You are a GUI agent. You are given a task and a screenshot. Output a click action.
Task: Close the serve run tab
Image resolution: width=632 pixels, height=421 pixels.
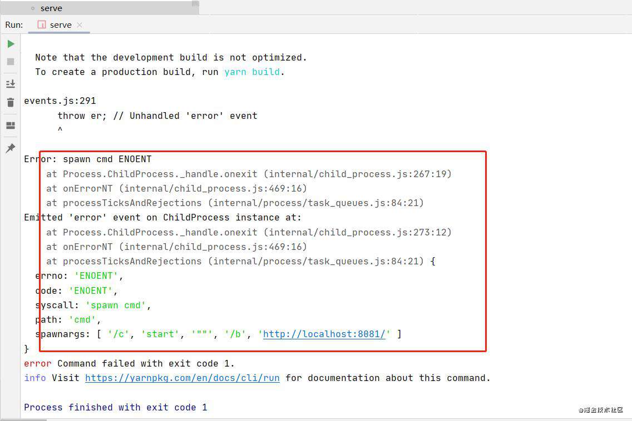pos(80,25)
